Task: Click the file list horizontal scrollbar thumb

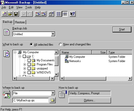Action: coord(85,79)
